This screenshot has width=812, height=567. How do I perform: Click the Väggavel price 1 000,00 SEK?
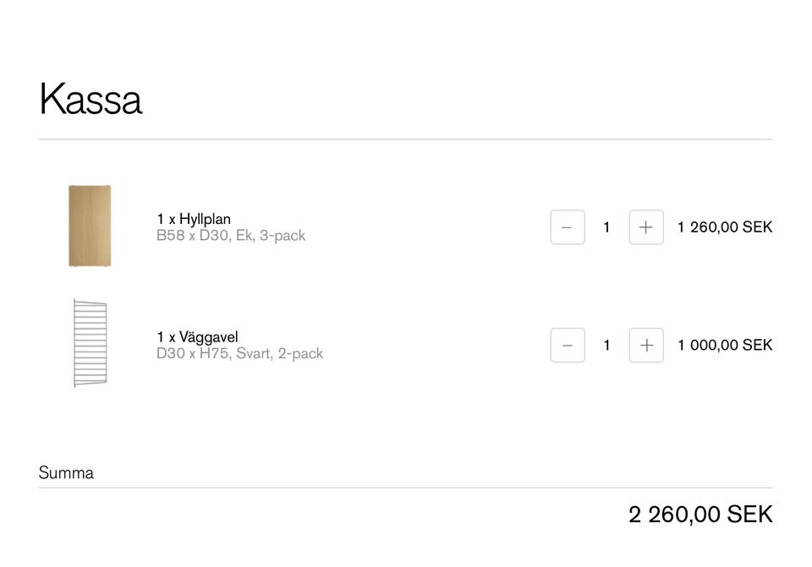pos(725,345)
